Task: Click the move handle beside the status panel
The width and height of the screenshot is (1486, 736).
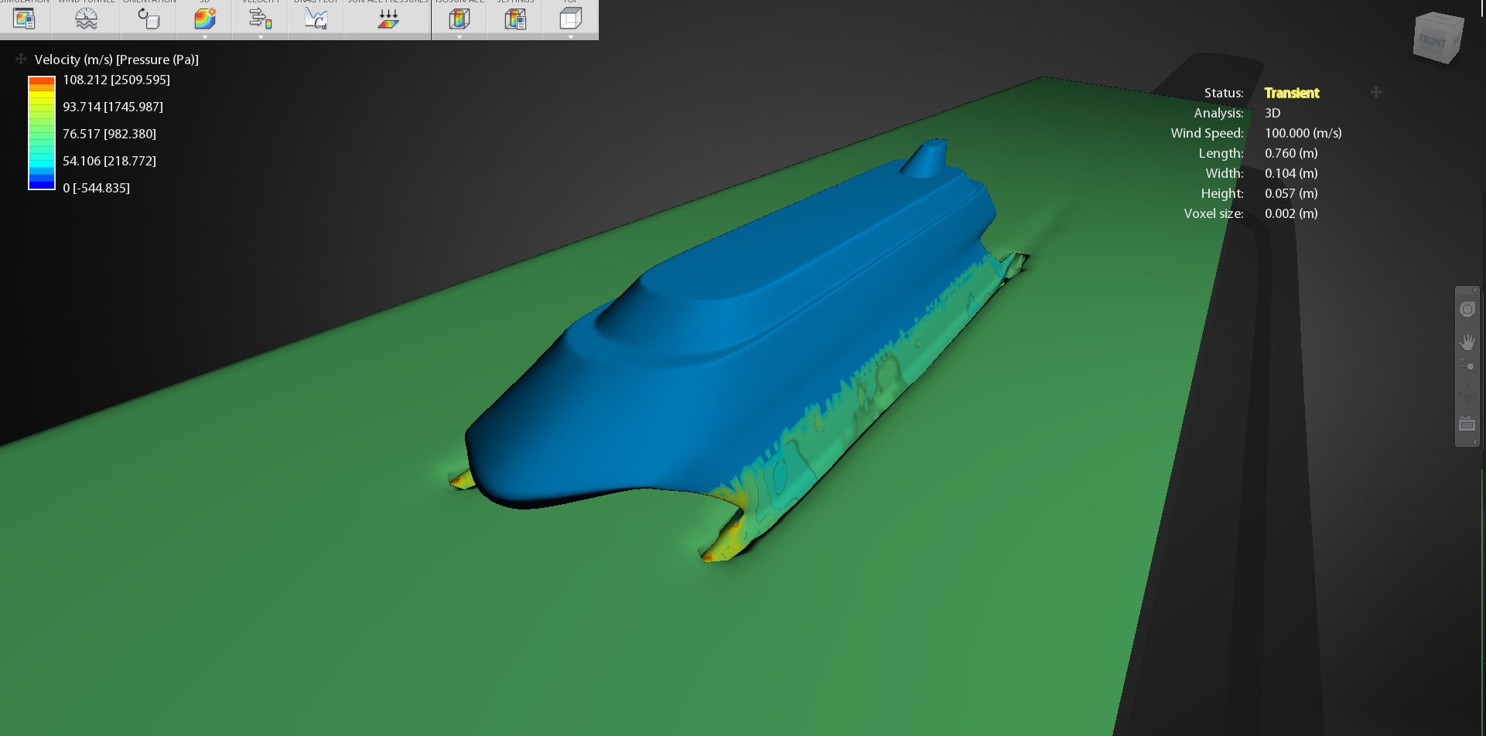Action: click(x=1376, y=92)
